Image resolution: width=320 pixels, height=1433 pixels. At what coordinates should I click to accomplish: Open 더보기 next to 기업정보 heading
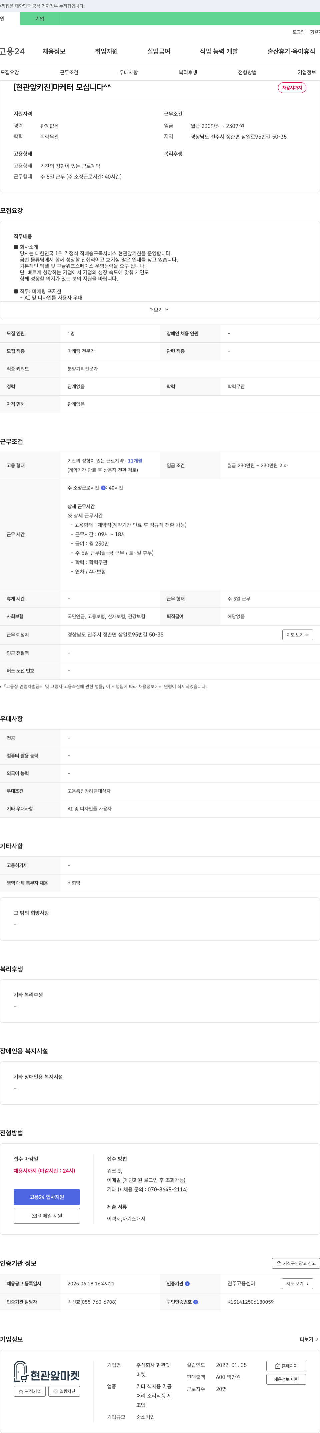coord(309,1339)
